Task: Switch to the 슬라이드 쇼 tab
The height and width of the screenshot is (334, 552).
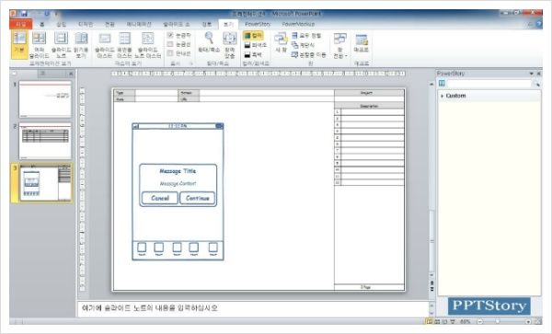Action: (176, 24)
